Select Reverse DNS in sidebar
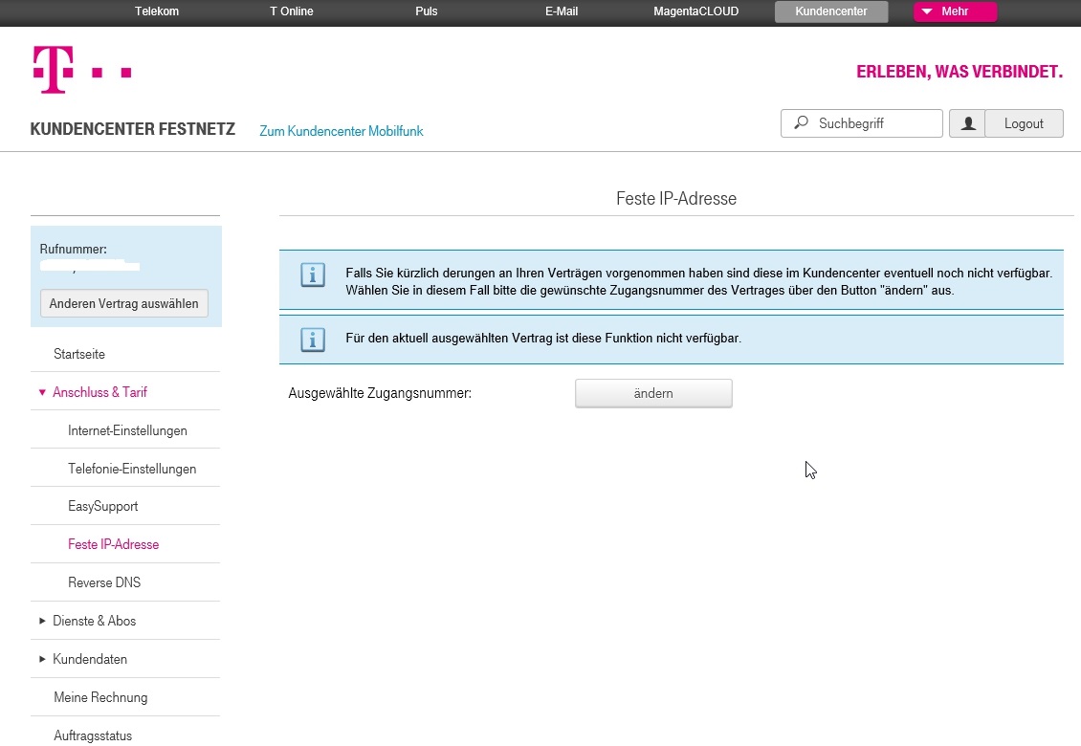The width and height of the screenshot is (1081, 746). (x=104, y=582)
